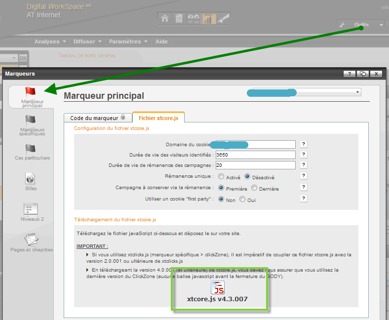
Task: Select Désactivé for Rémanence unique
Action: 247,176
